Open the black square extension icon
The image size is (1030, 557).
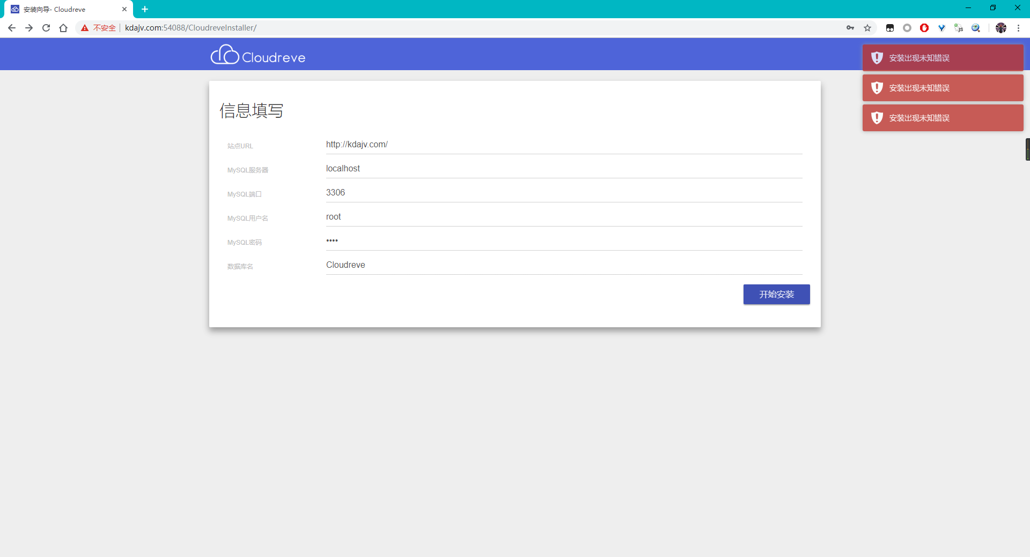[x=890, y=28]
